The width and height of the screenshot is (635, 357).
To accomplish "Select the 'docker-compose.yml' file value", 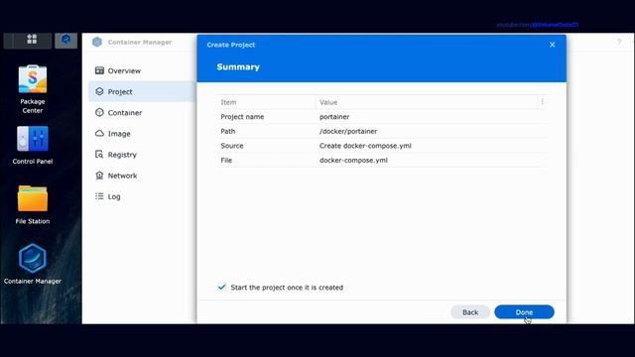I will (353, 161).
